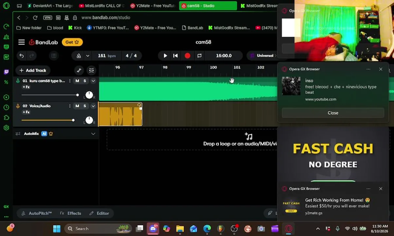
Task: Open Discord from the taskbar
Action: point(153,228)
